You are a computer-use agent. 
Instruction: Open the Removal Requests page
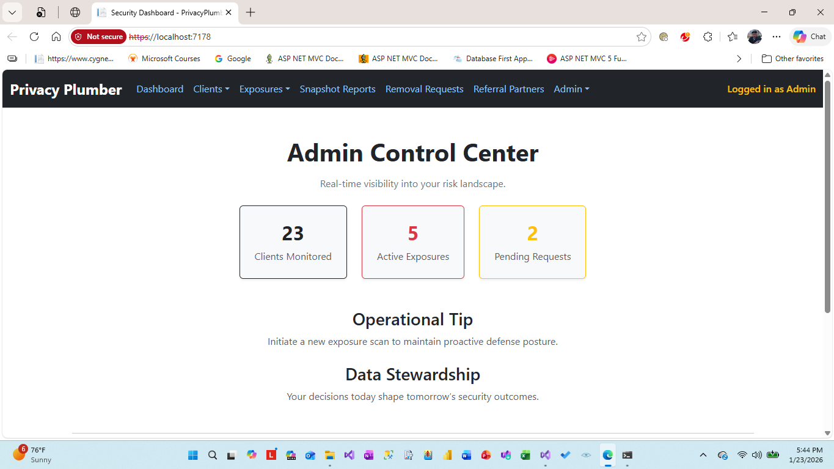tap(424, 89)
